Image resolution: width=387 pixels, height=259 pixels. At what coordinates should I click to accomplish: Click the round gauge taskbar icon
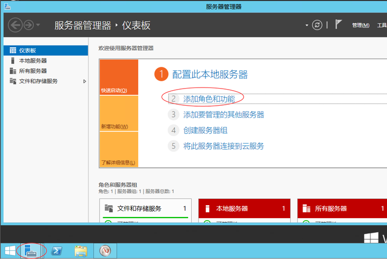[105, 251]
